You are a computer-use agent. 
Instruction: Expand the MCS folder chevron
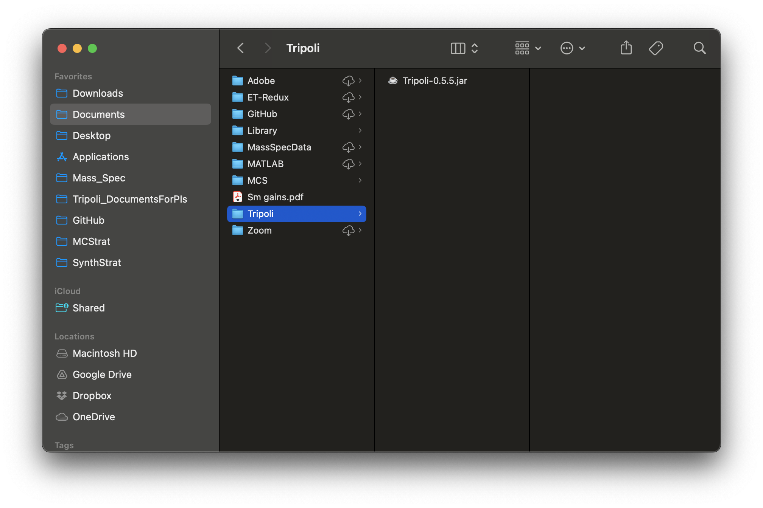[x=360, y=180]
